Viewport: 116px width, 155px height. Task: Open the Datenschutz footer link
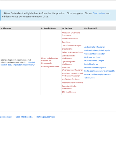[x=6, y=117]
